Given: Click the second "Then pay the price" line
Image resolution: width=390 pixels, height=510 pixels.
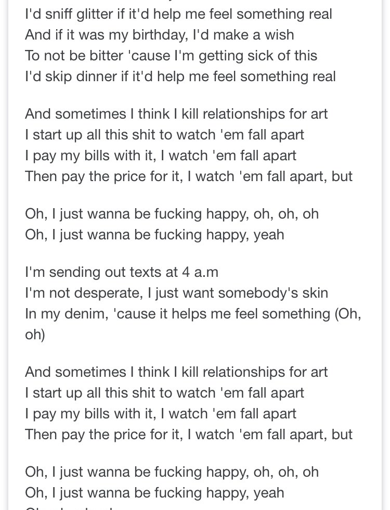Looking at the screenshot, I should point(188,435).
